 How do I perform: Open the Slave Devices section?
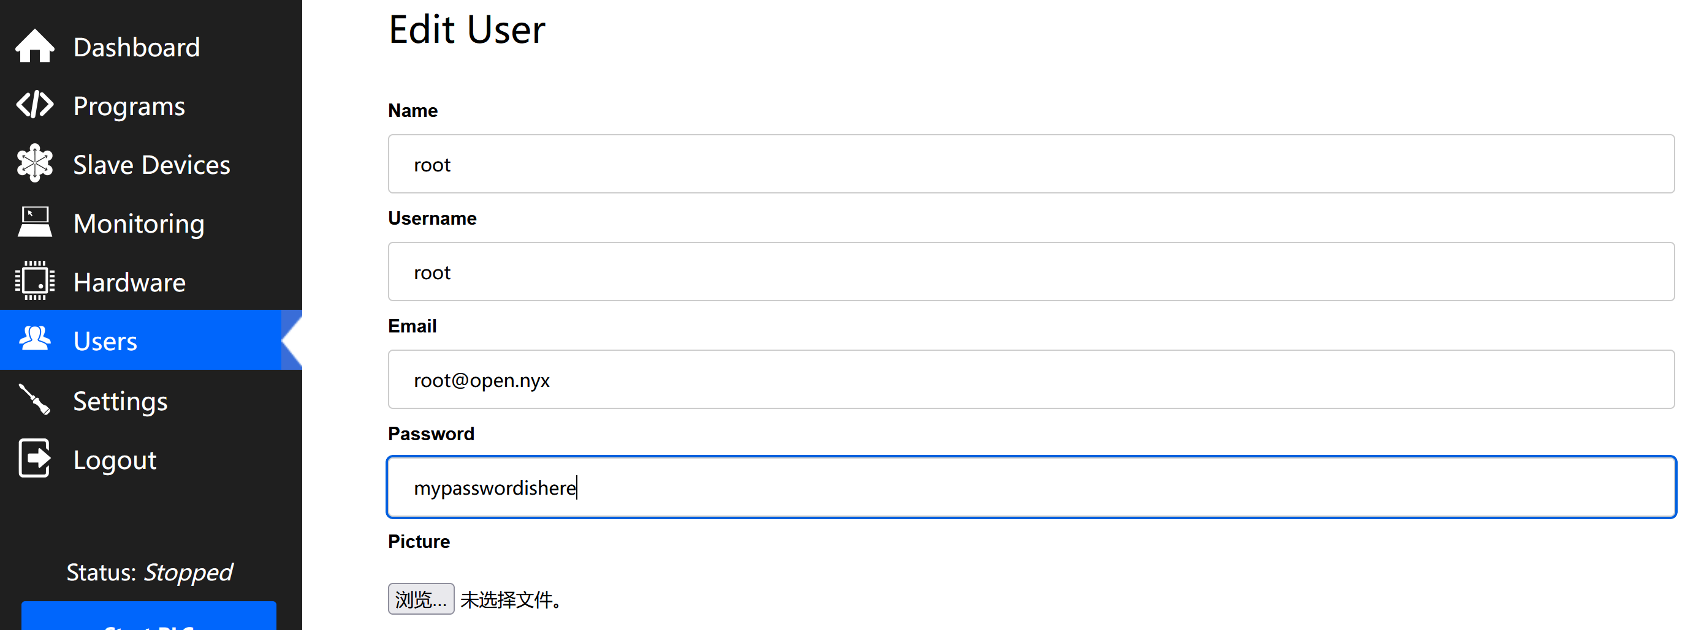coord(151,165)
